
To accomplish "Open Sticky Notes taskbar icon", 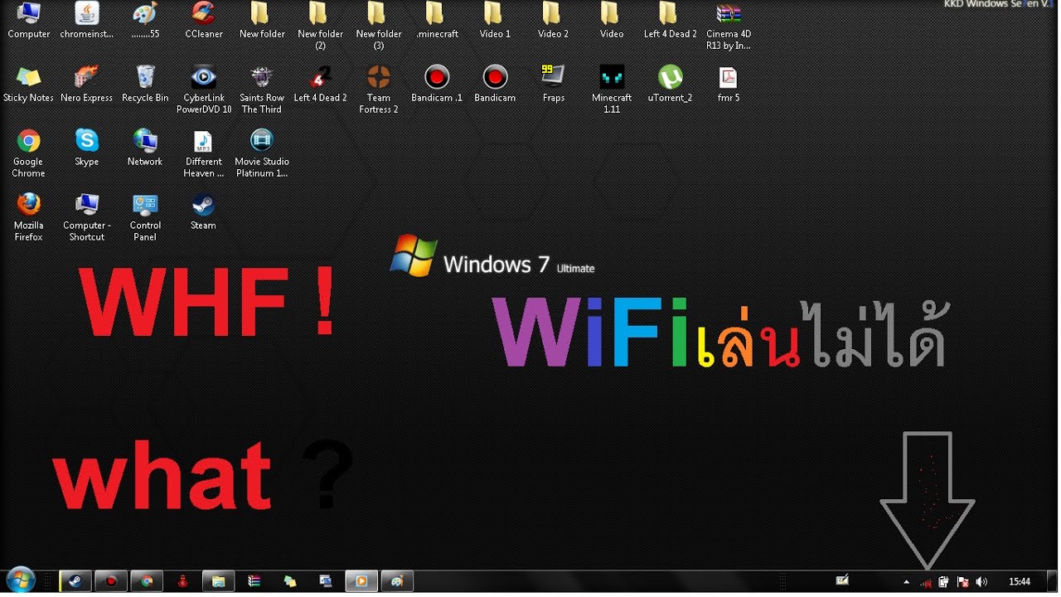I will [x=290, y=581].
